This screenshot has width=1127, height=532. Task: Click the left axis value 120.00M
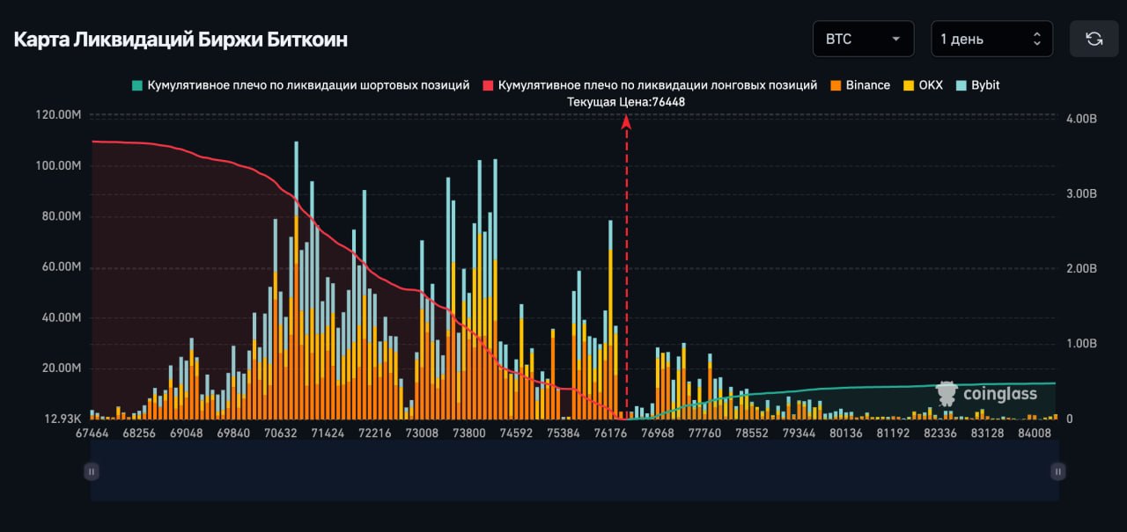[58, 115]
